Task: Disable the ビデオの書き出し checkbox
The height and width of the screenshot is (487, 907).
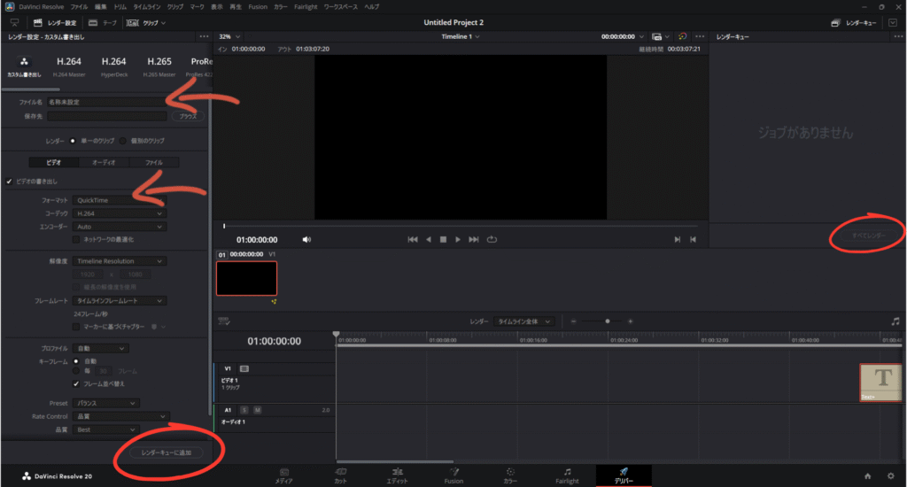Action: tap(9, 182)
